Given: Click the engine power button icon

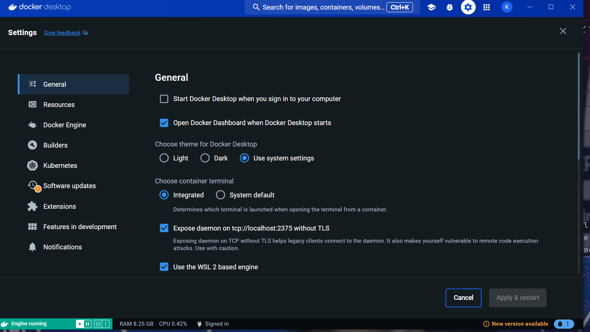Looking at the screenshot, I should 98,324.
